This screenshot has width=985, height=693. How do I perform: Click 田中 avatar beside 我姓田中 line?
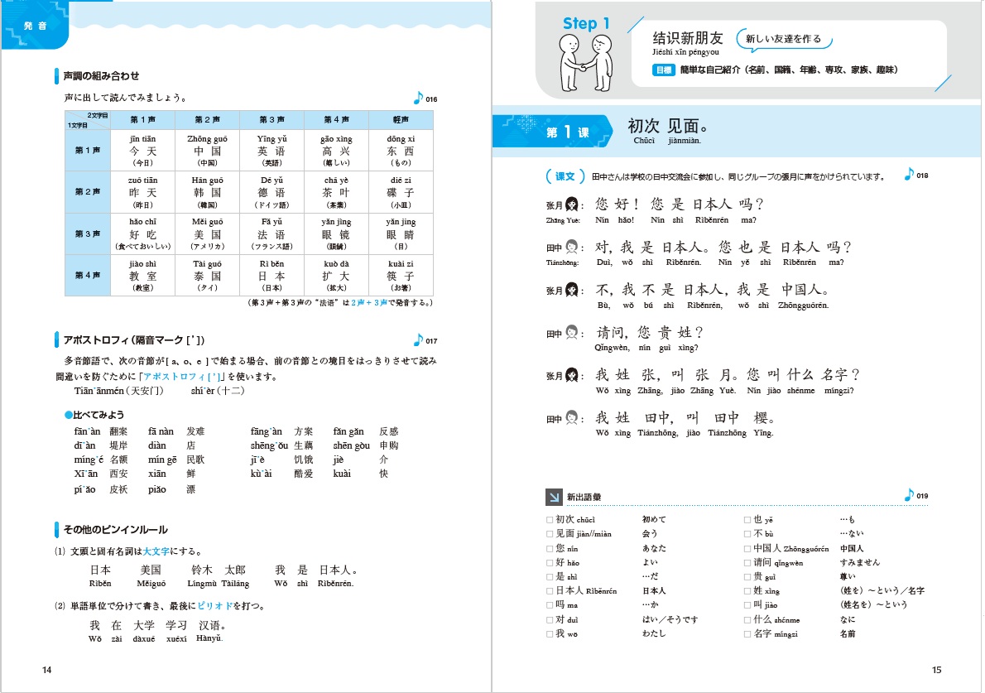pos(571,419)
